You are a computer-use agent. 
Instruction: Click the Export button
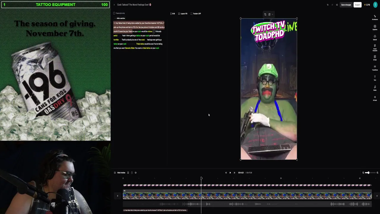pos(357,5)
